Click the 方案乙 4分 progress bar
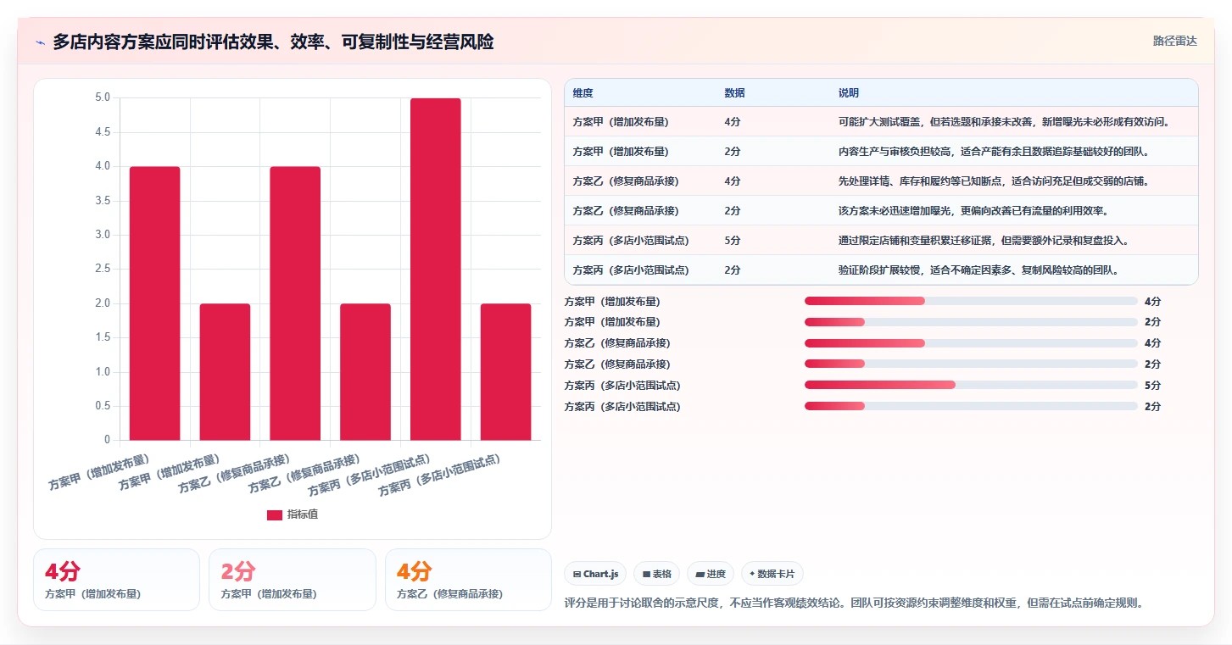Screen dimensions: 1232x645 (971, 343)
